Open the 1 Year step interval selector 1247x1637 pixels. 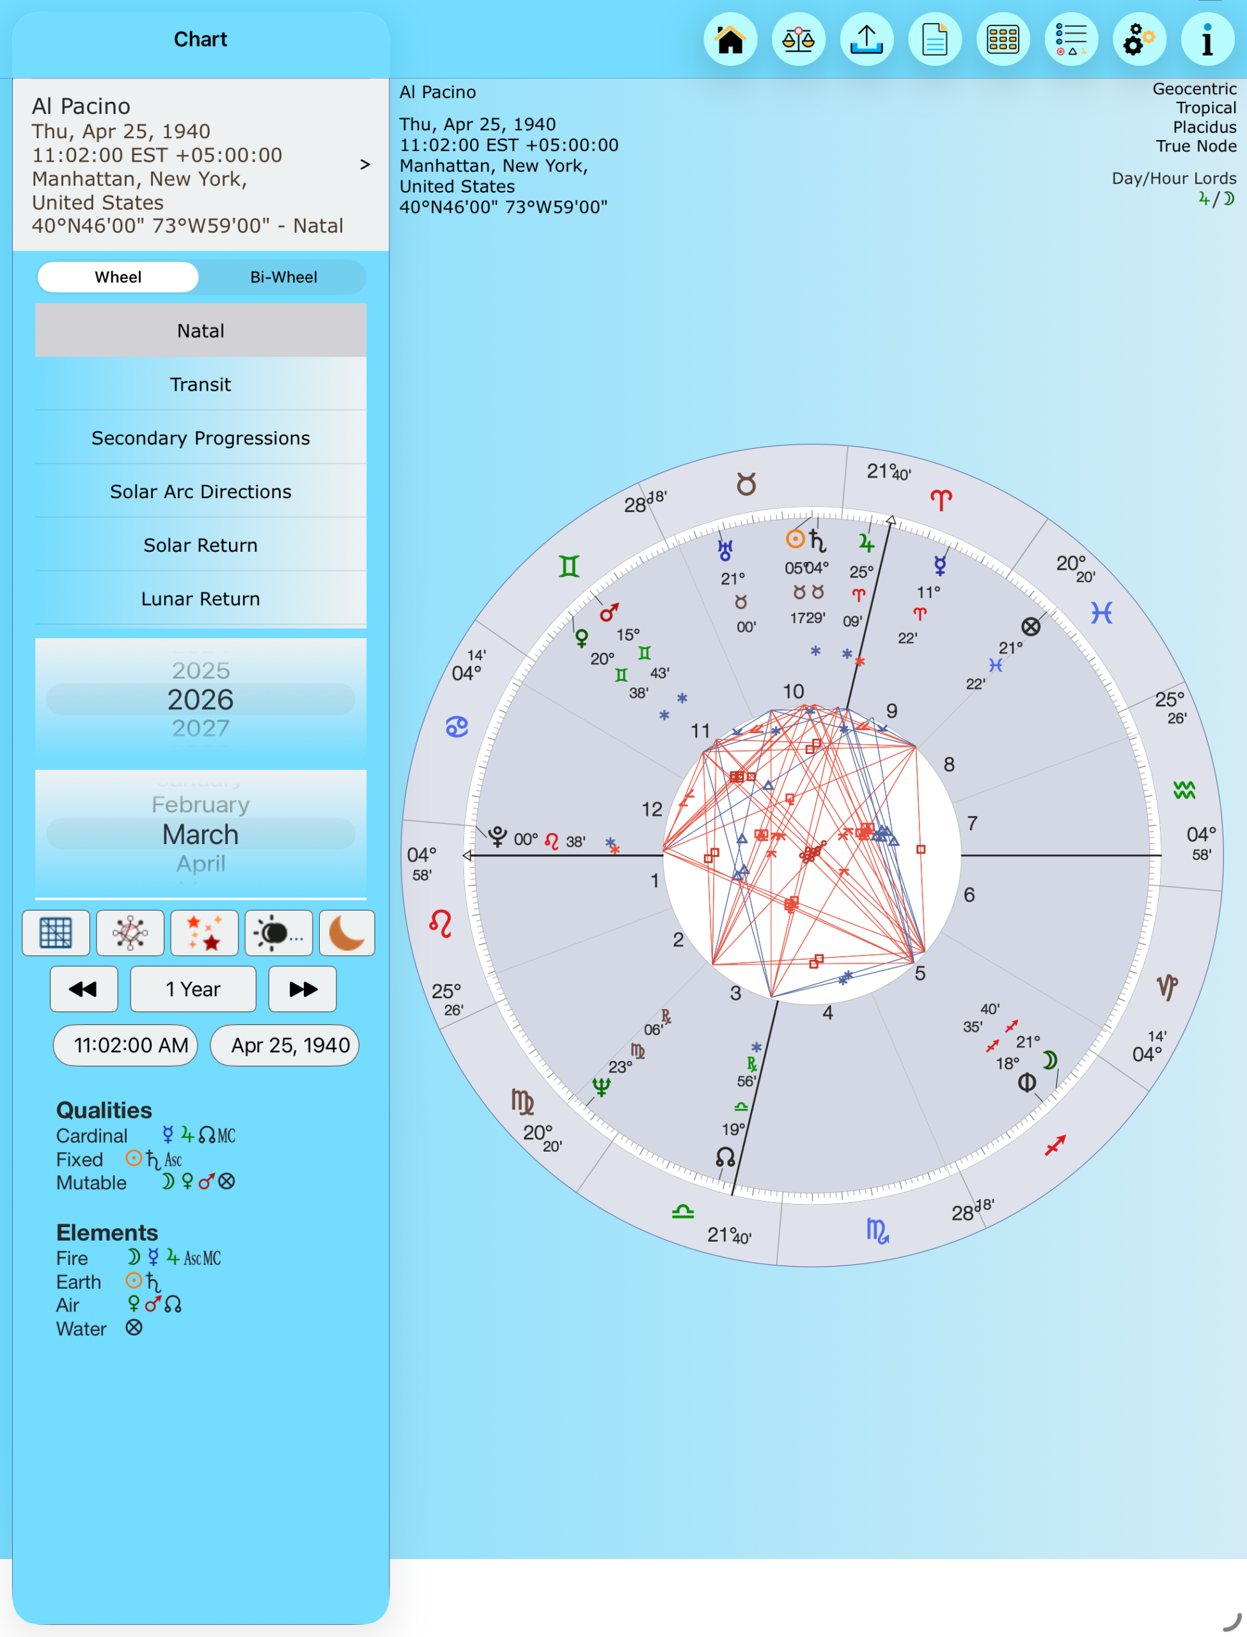coord(193,989)
